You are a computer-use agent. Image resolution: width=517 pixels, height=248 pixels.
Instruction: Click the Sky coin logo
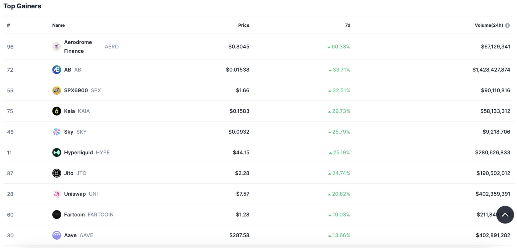57,132
